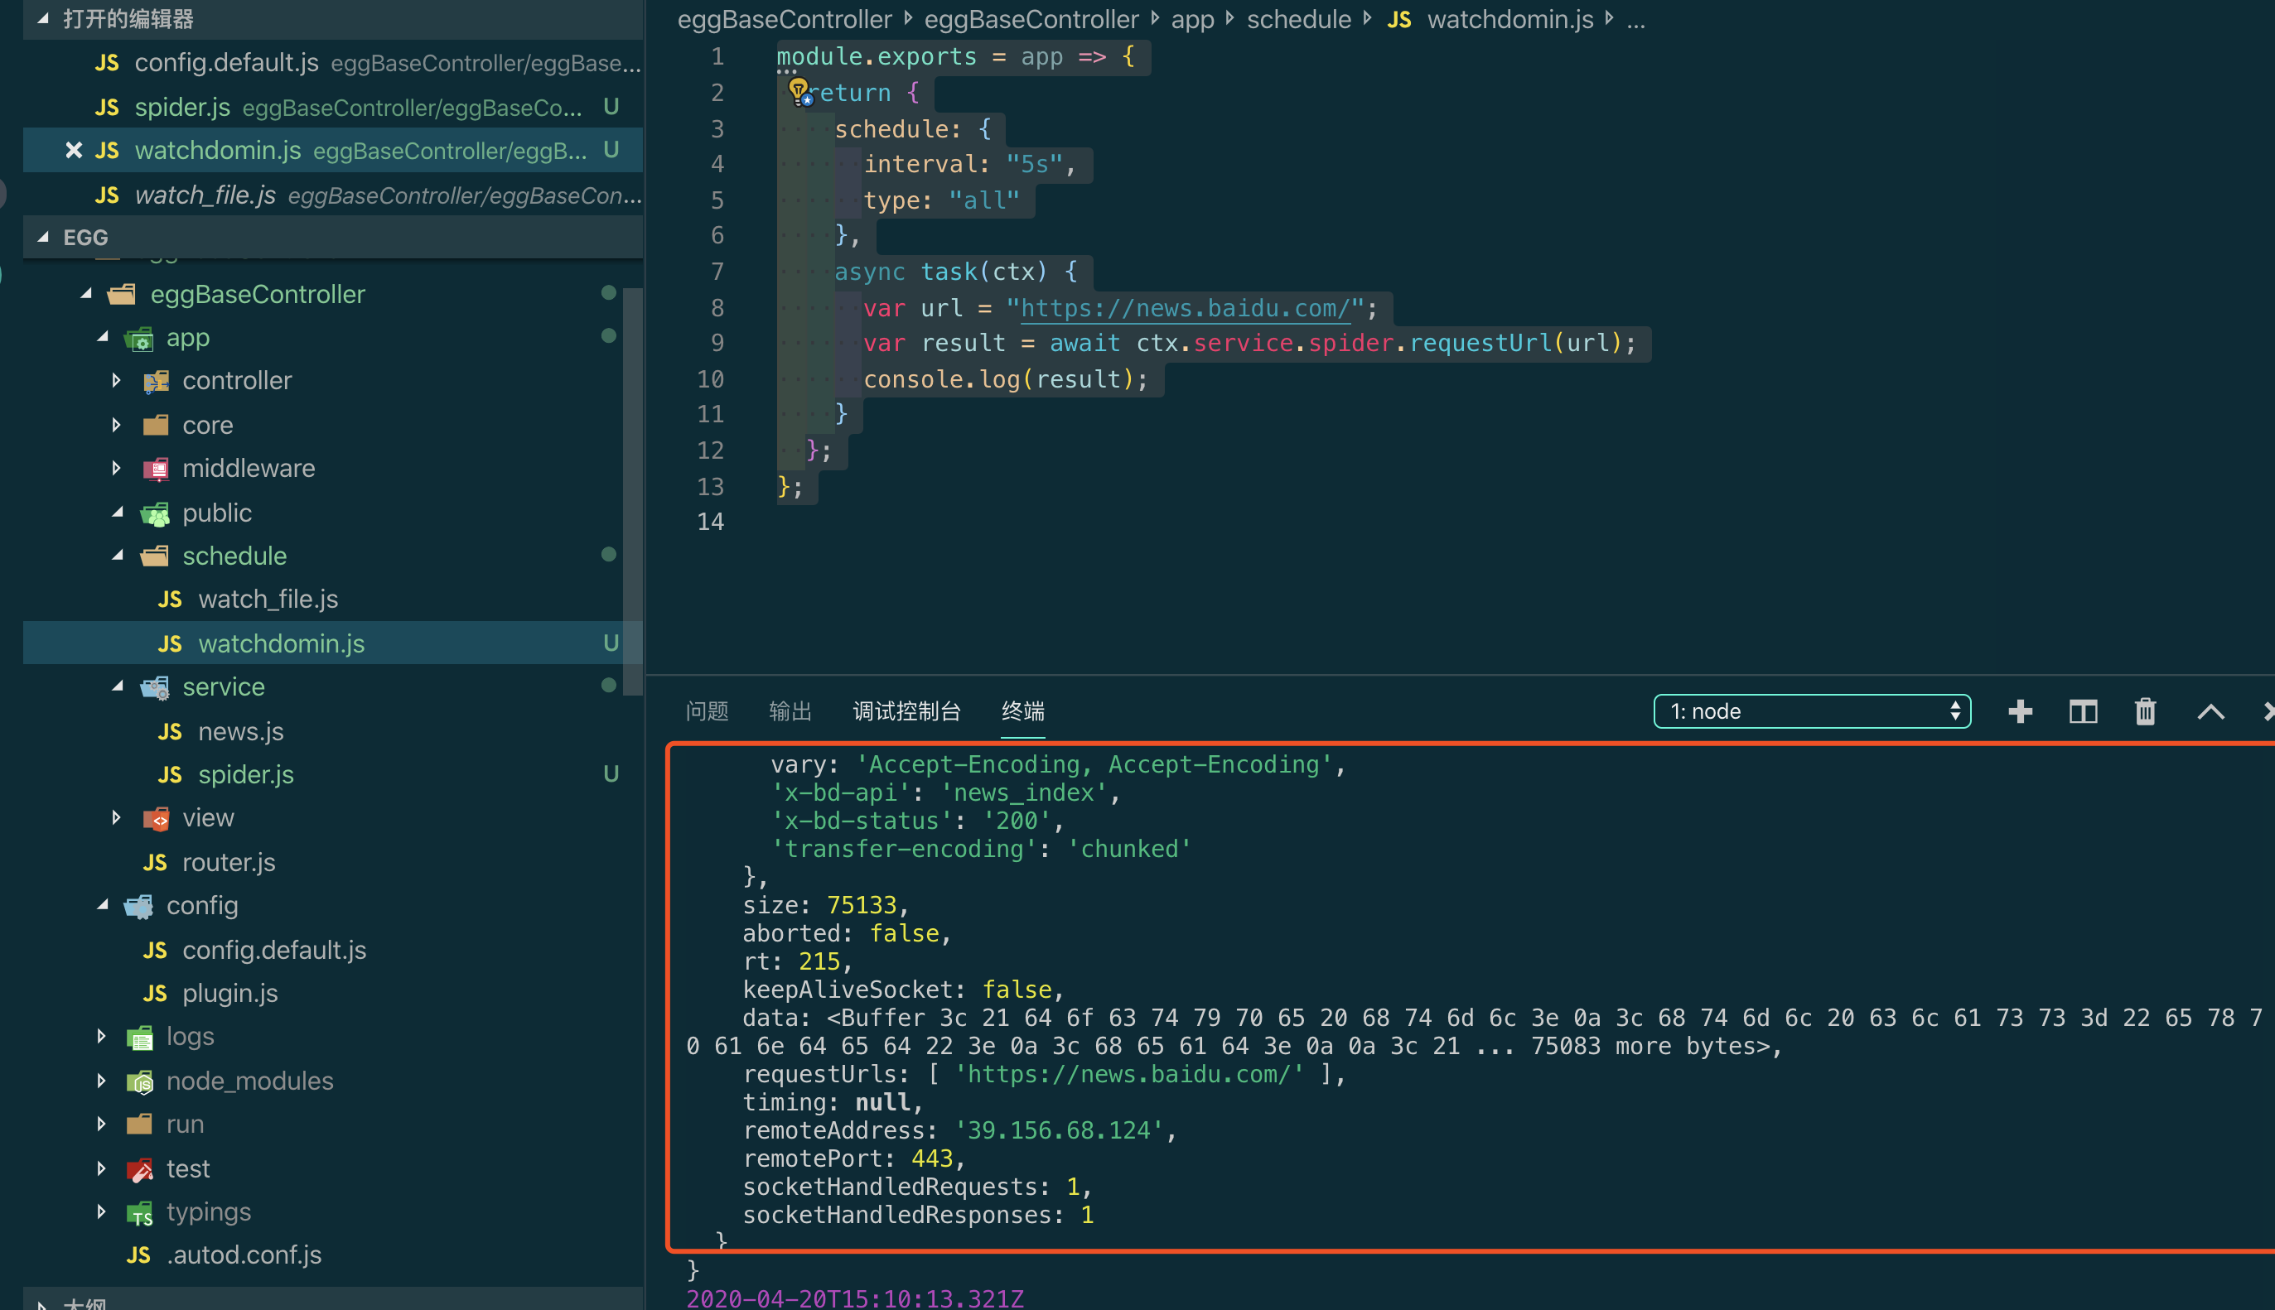Click the config folder icon
Image resolution: width=2275 pixels, height=1310 pixels.
[138, 906]
